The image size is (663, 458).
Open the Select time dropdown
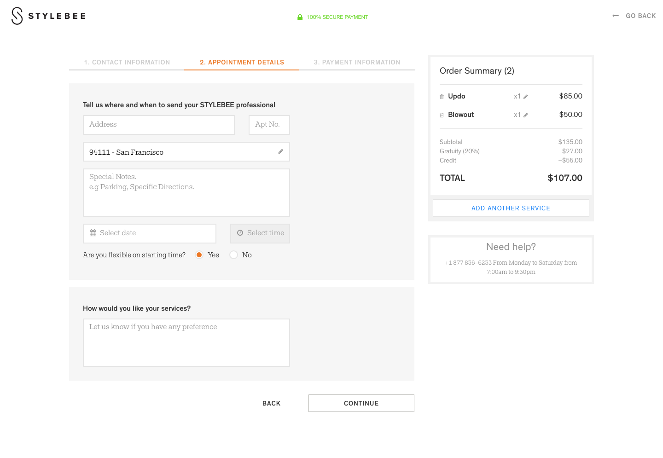260,233
